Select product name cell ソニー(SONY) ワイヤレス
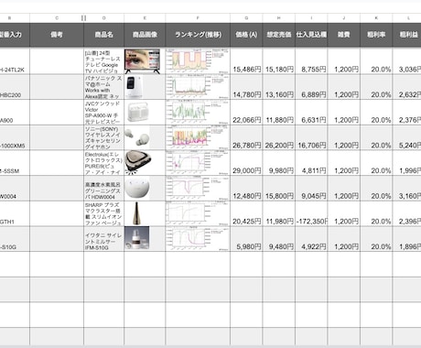 click(x=104, y=137)
